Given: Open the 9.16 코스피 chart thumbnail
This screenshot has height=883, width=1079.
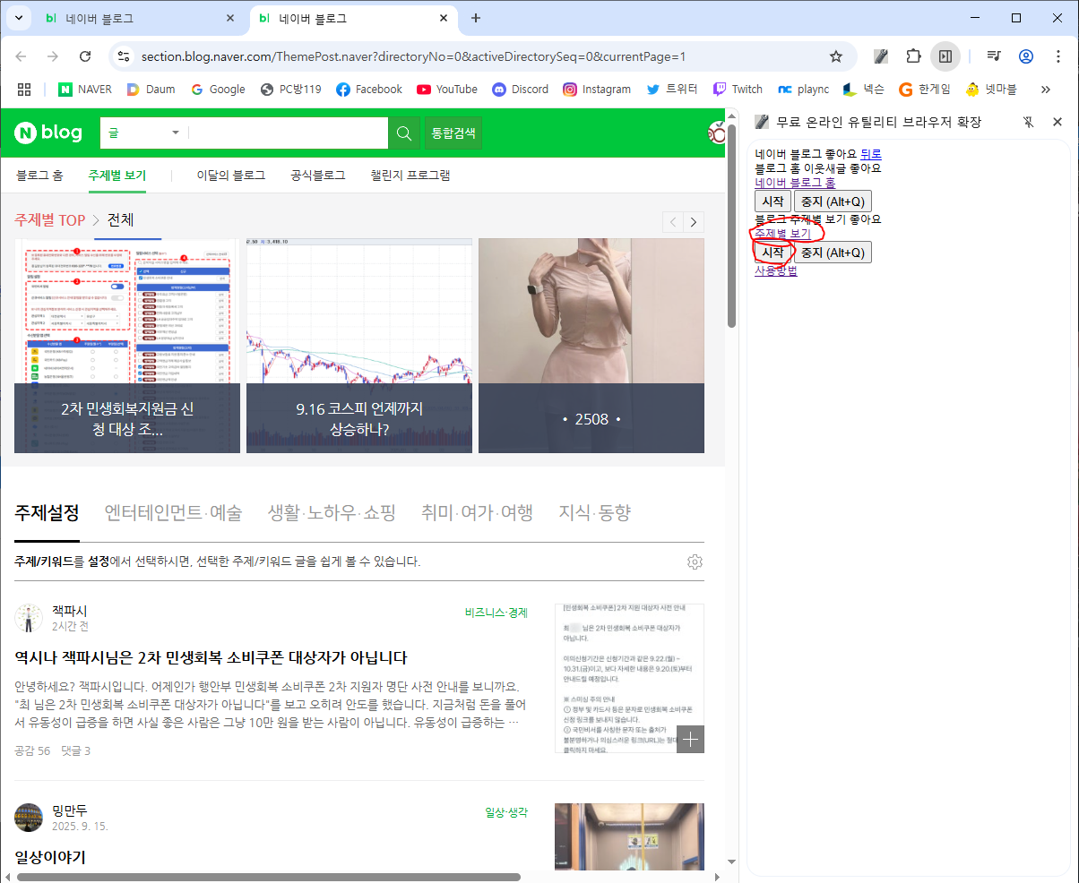Looking at the screenshot, I should 358,345.
